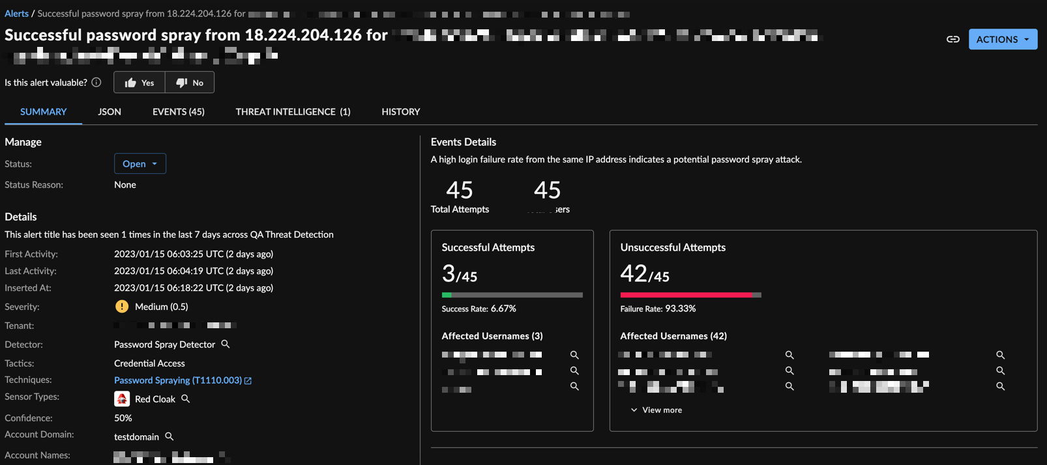Click the '42/45' unsuccessful attempts figure
This screenshot has width=1047, height=465.
tap(645, 274)
